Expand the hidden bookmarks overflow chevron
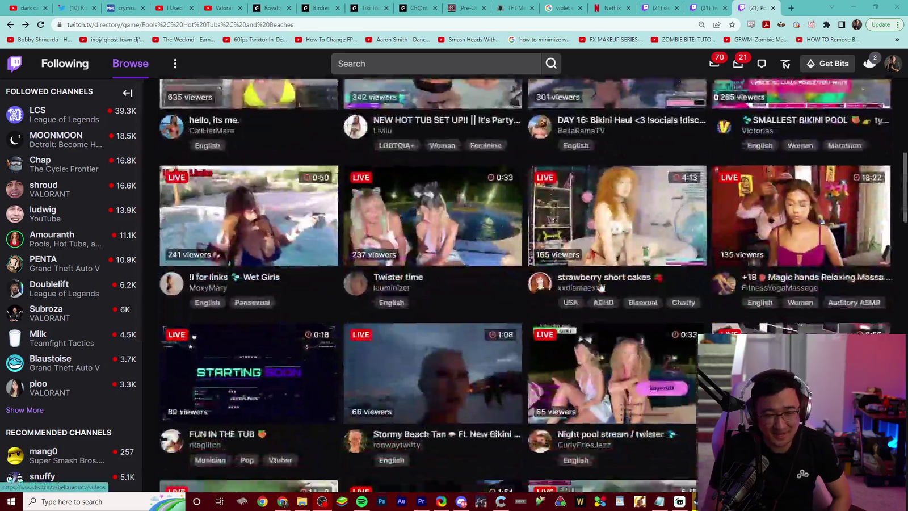The width and height of the screenshot is (908, 511). tap(897, 40)
